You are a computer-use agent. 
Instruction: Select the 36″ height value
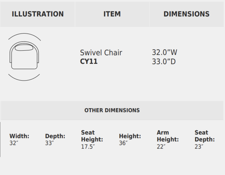point(123,143)
